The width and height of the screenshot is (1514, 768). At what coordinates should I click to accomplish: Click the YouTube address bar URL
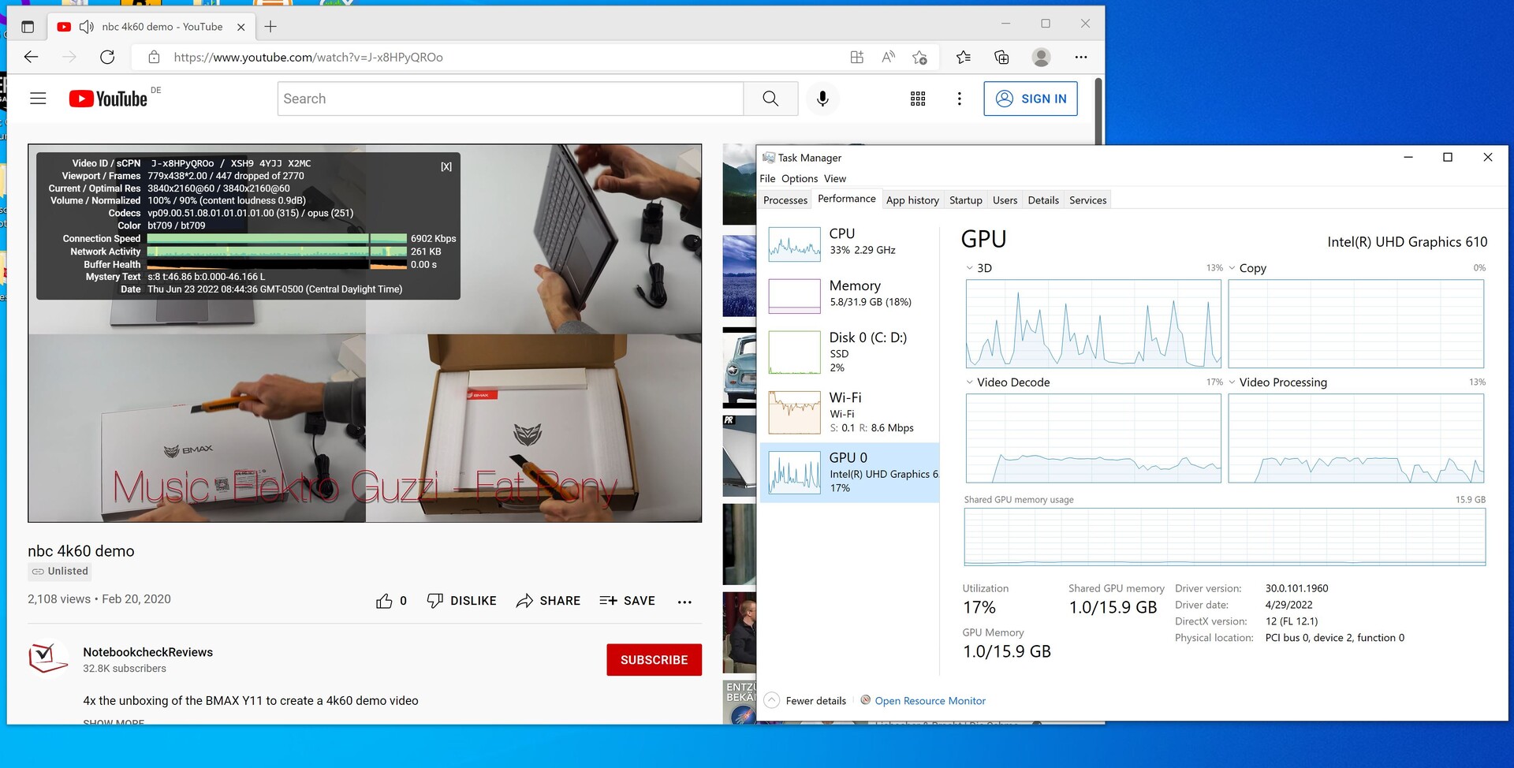click(x=308, y=57)
